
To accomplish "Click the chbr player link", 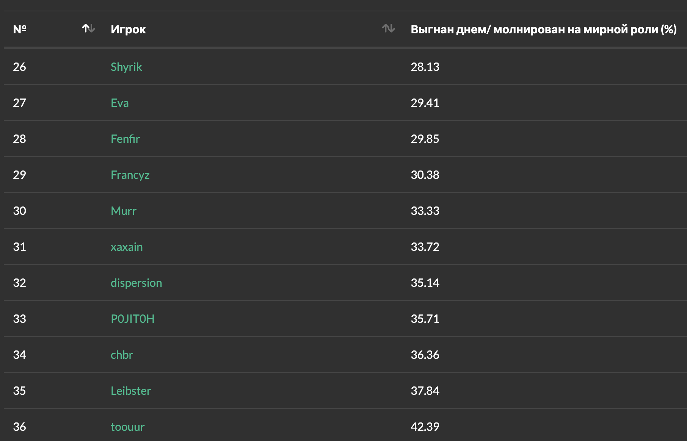I will [x=122, y=355].
